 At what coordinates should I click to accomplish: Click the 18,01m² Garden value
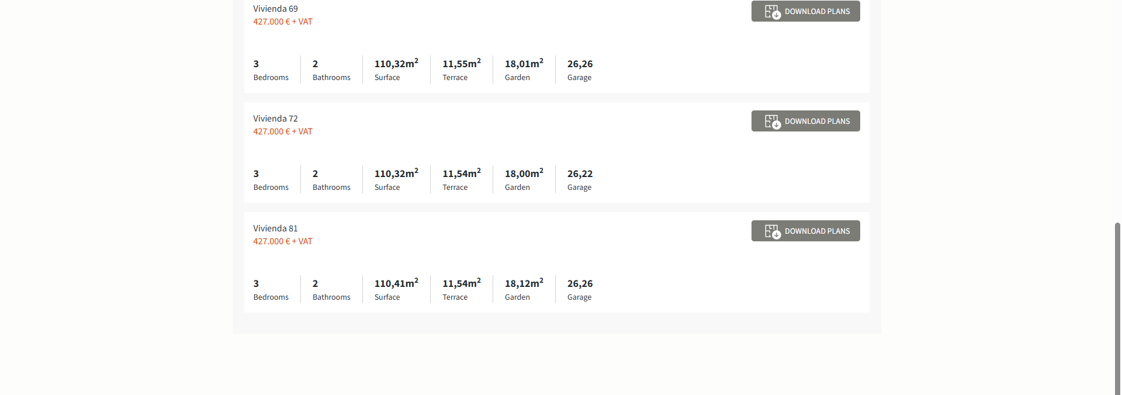click(524, 64)
